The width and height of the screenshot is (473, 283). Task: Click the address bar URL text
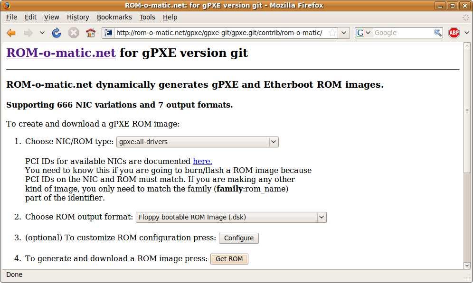pos(219,33)
